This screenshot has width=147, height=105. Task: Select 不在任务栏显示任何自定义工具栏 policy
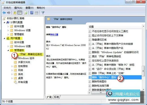click(x=110, y=31)
